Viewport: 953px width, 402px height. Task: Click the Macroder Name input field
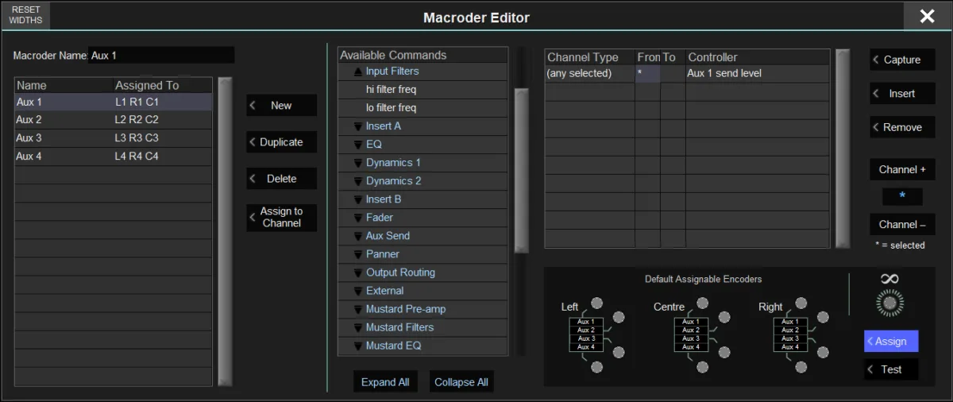coord(161,56)
